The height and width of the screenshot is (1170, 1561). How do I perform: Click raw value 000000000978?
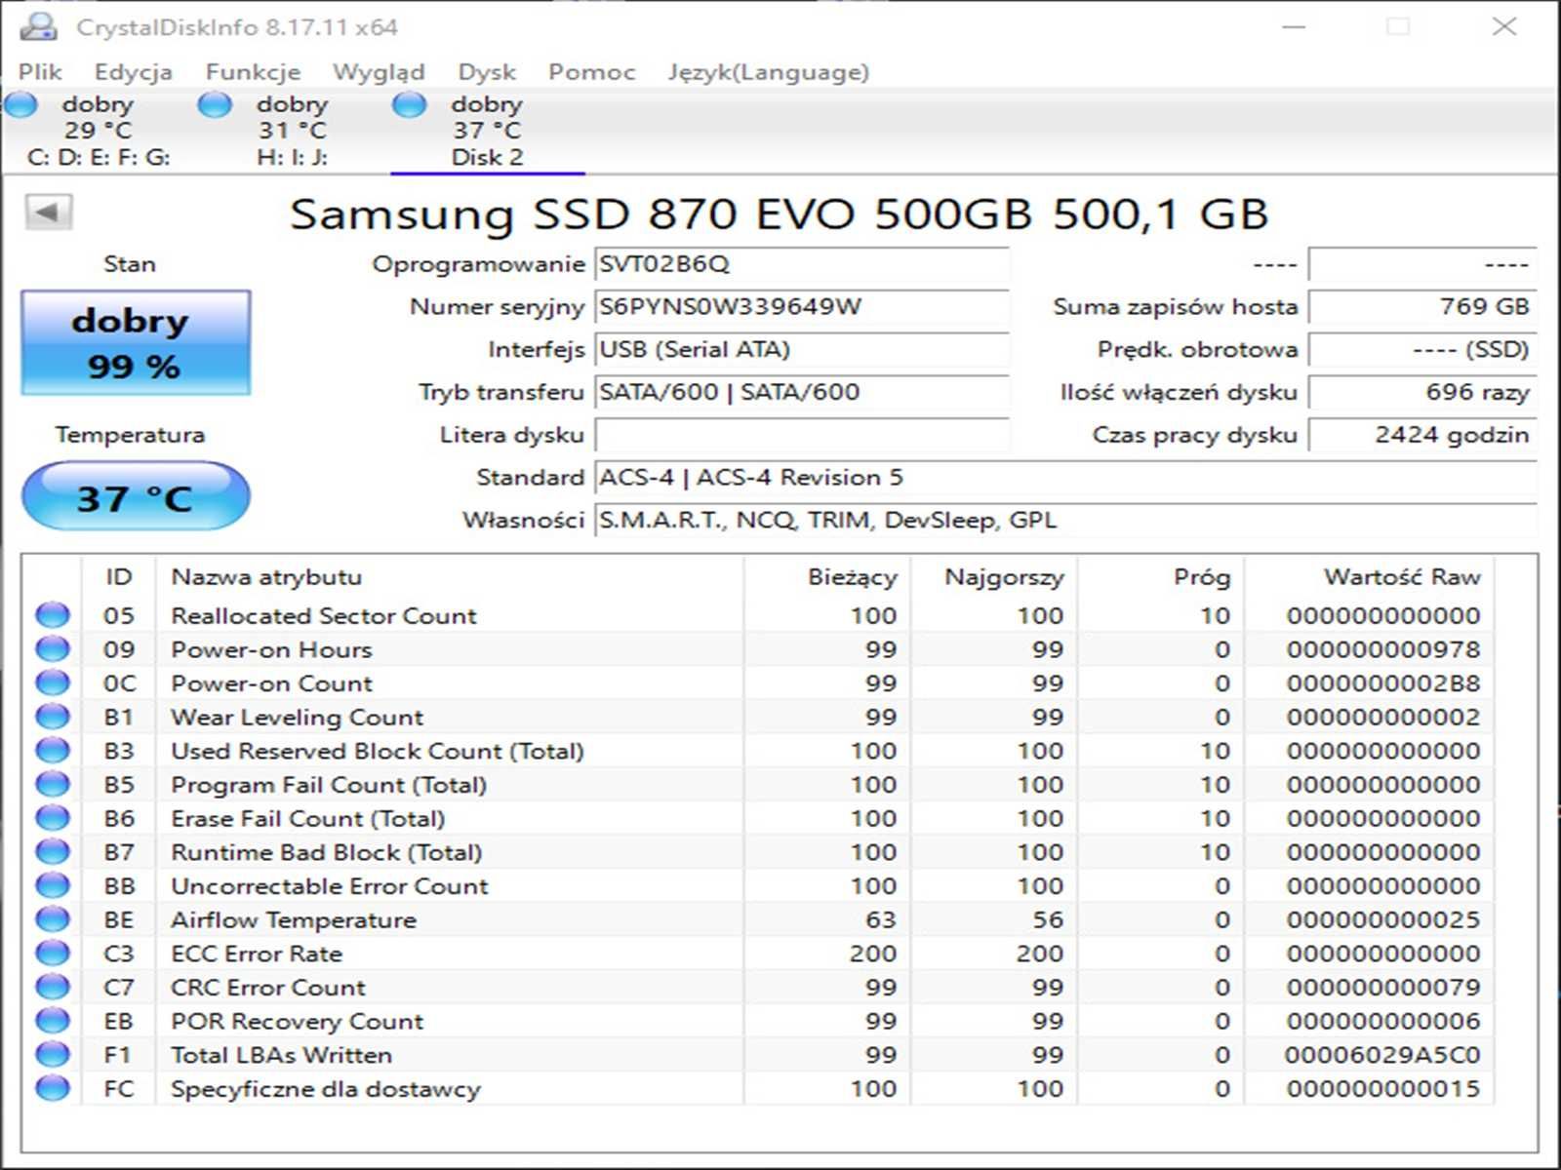click(x=1383, y=649)
